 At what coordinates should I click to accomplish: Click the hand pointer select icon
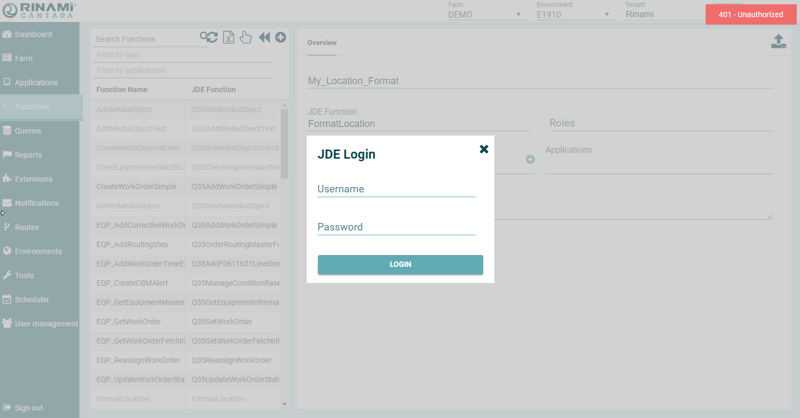pos(246,37)
